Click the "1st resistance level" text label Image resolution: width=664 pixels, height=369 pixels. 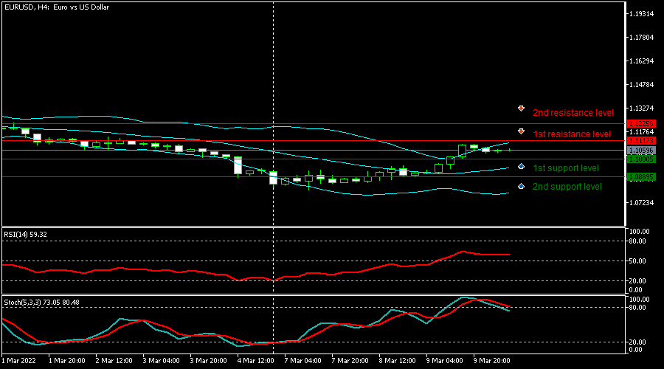(x=571, y=134)
